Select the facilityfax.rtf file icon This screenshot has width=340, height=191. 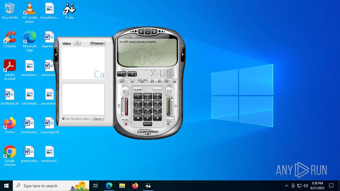[x=10, y=97]
